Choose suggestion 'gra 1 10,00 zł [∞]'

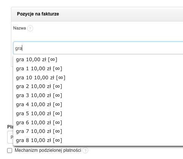pyautogui.click(x=98, y=69)
